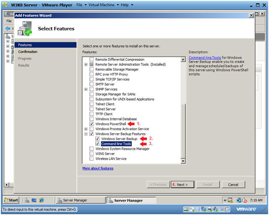The image size is (269, 215).
Task: Uncheck Command-line Tools checkbox
Action: coord(97,143)
